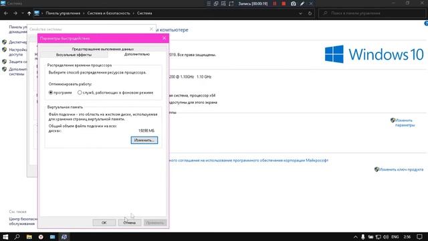Switch to Визуальные эффекты tab

pyautogui.click(x=74, y=55)
